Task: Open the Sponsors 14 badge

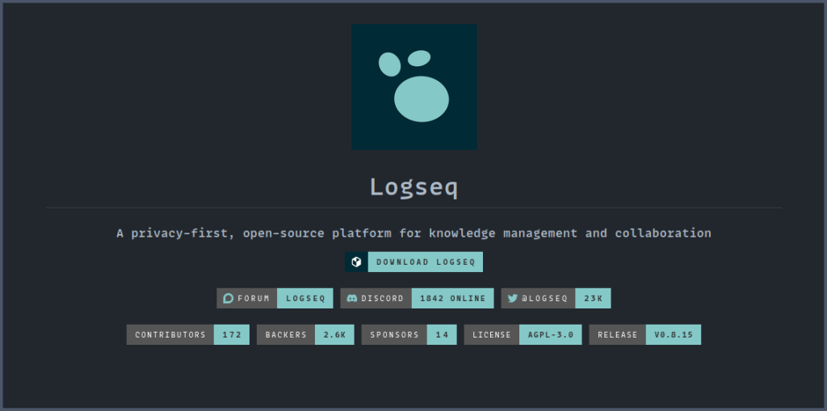Action: 409,334
